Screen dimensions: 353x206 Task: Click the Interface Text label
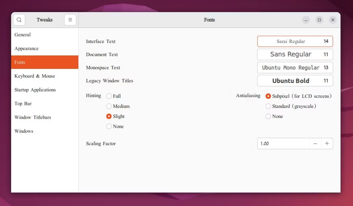click(x=101, y=41)
